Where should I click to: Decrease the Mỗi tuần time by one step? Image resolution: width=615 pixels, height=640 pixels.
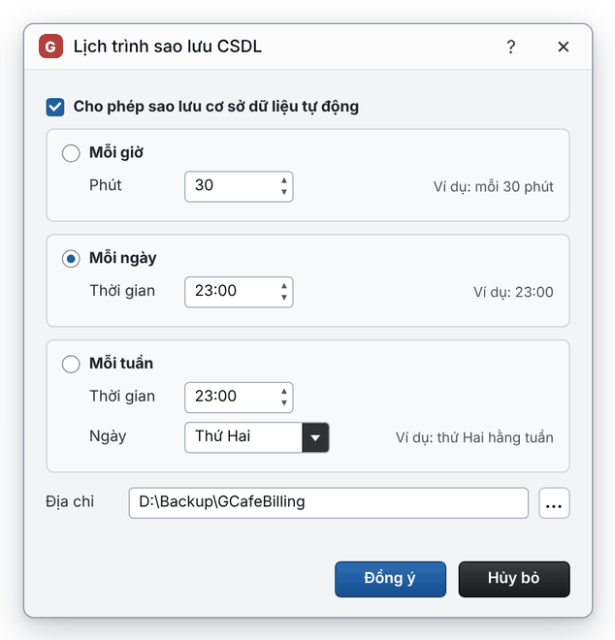click(x=284, y=402)
